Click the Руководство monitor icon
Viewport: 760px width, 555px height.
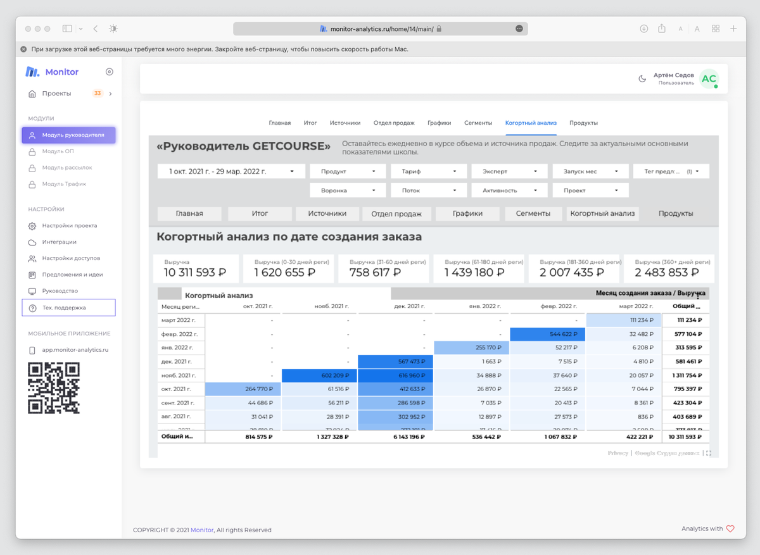pyautogui.click(x=32, y=291)
